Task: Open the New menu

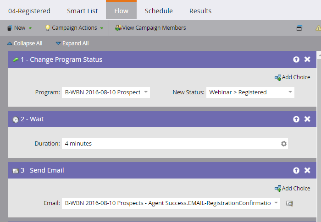Action: pyautogui.click(x=19, y=28)
